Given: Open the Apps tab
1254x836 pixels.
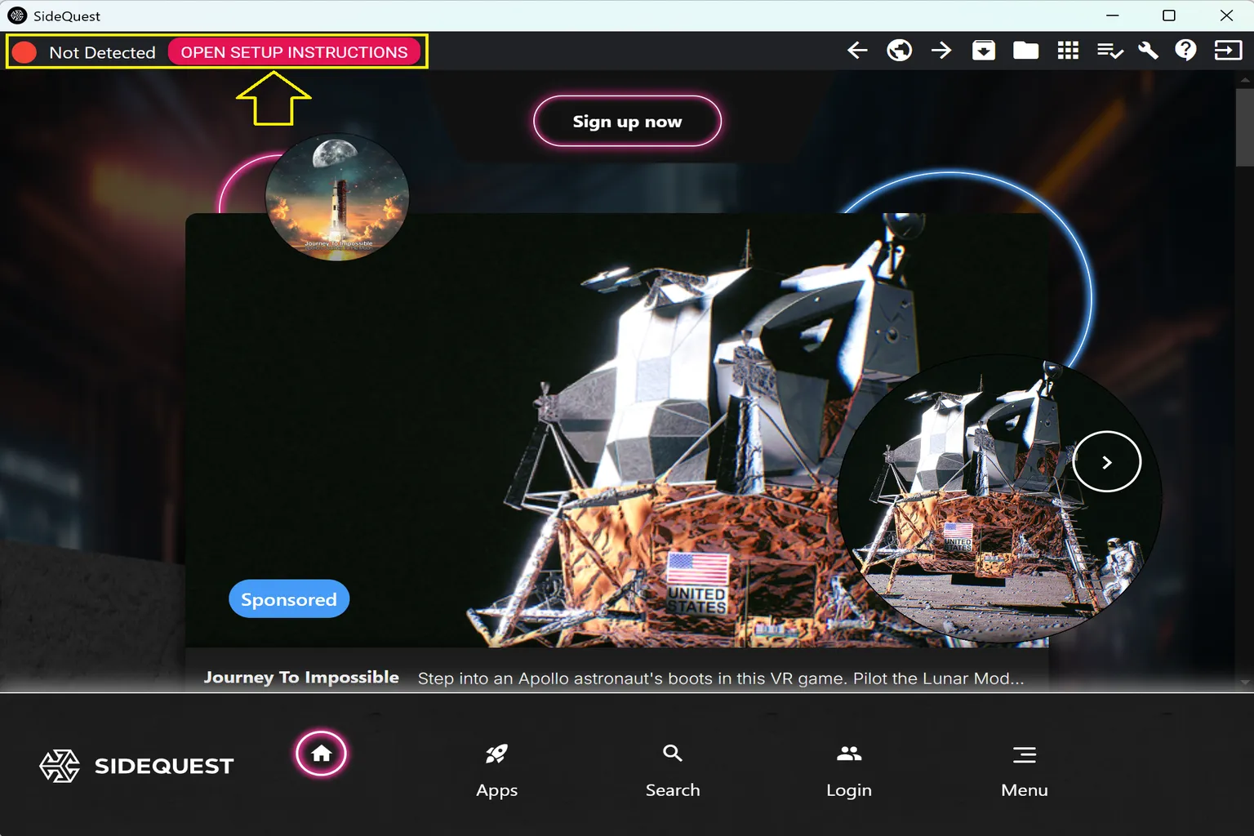Looking at the screenshot, I should [496, 770].
